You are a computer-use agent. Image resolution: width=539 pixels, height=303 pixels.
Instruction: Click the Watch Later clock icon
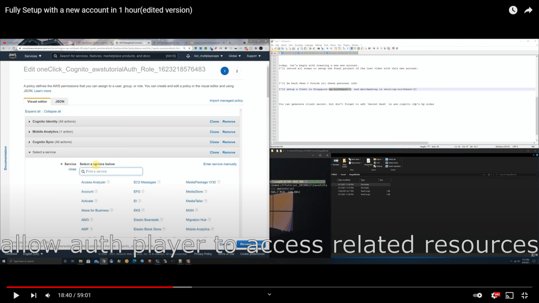click(x=513, y=11)
